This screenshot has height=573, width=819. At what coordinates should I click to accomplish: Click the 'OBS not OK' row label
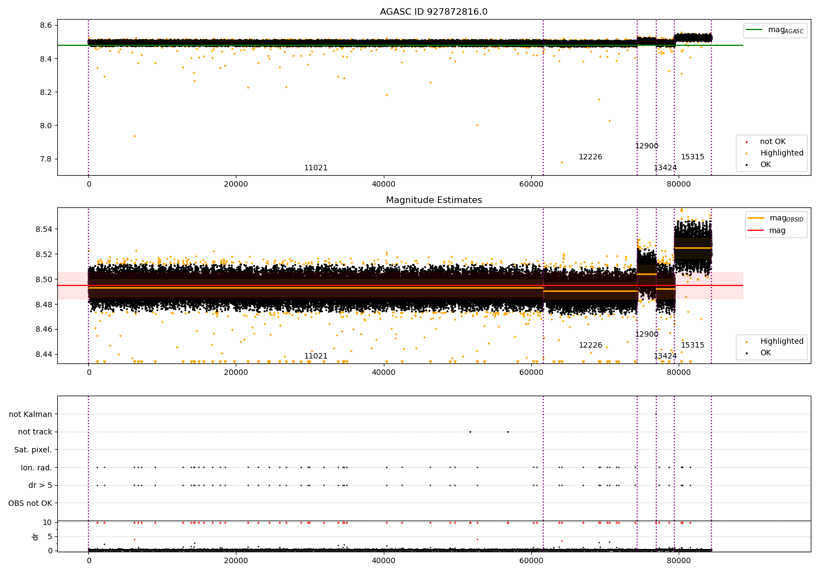30,504
